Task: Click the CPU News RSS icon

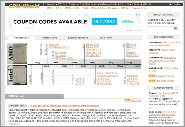Action: click(127, 100)
